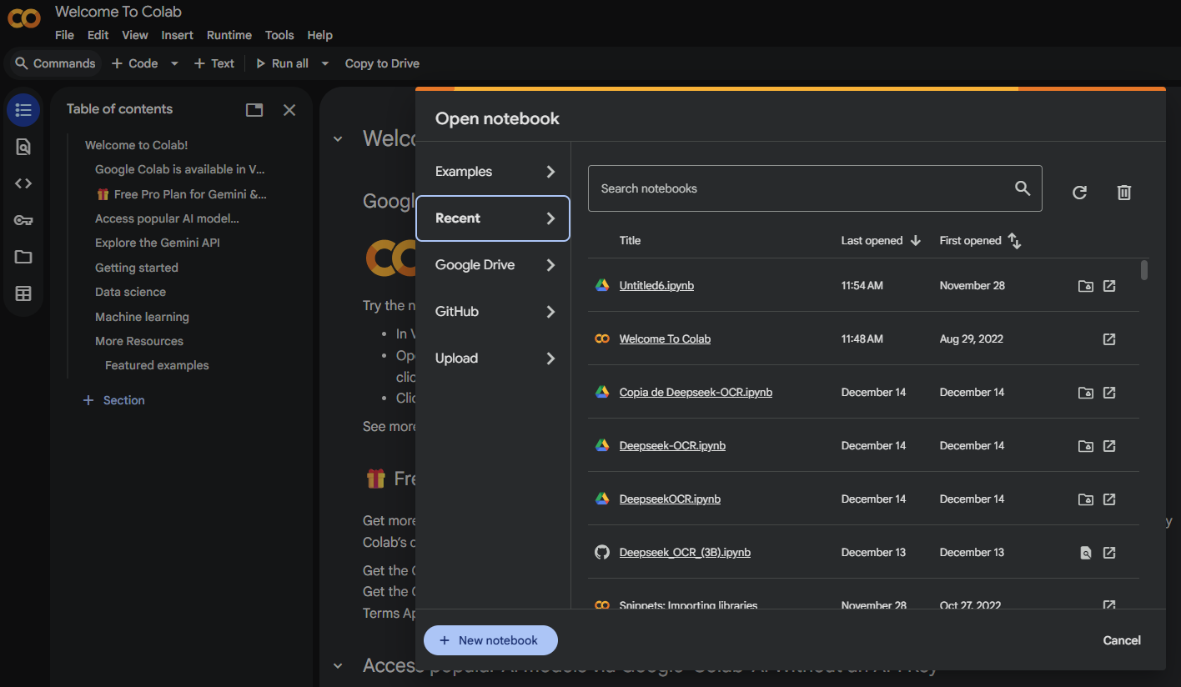Open Code snippets sidebar icon
The image size is (1181, 687).
[23, 183]
